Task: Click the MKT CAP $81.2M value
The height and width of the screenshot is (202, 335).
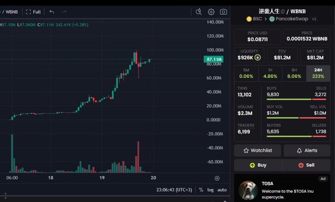Action: (x=315, y=58)
